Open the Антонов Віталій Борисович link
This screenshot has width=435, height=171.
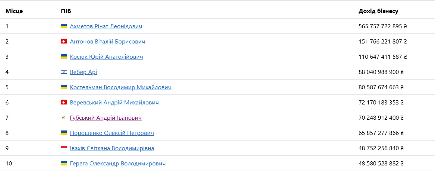[107, 42]
